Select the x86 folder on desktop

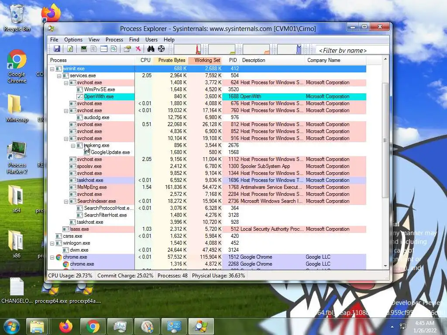pyautogui.click(x=16, y=244)
